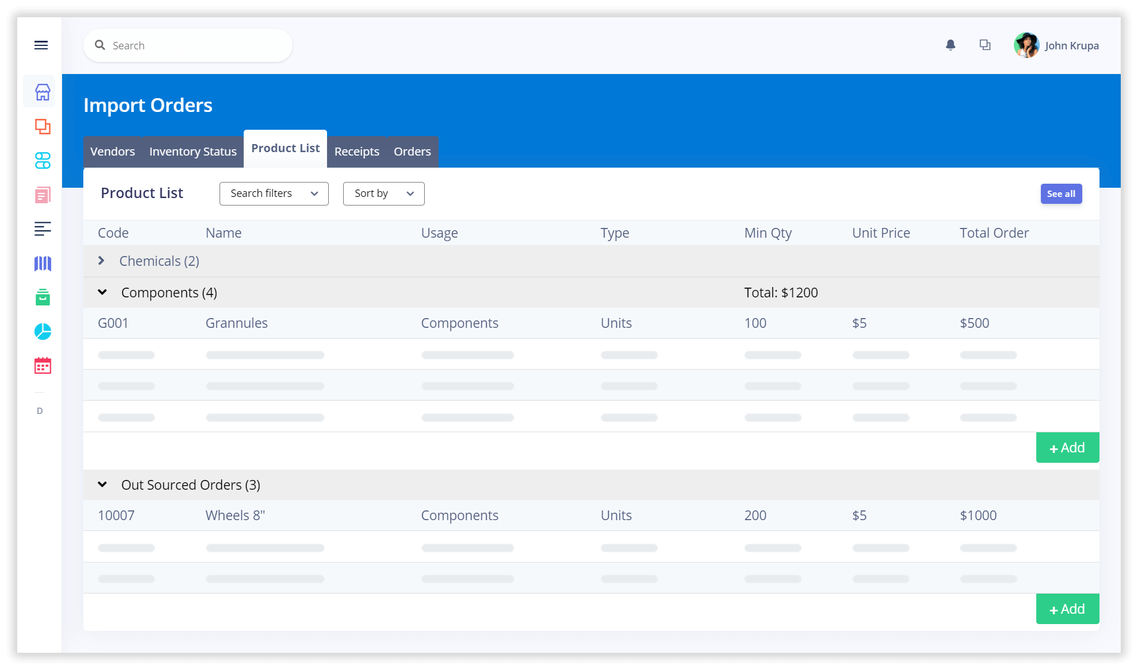The width and height of the screenshot is (1138, 670).
Task: Click the Total: $1200 label
Action: click(781, 293)
